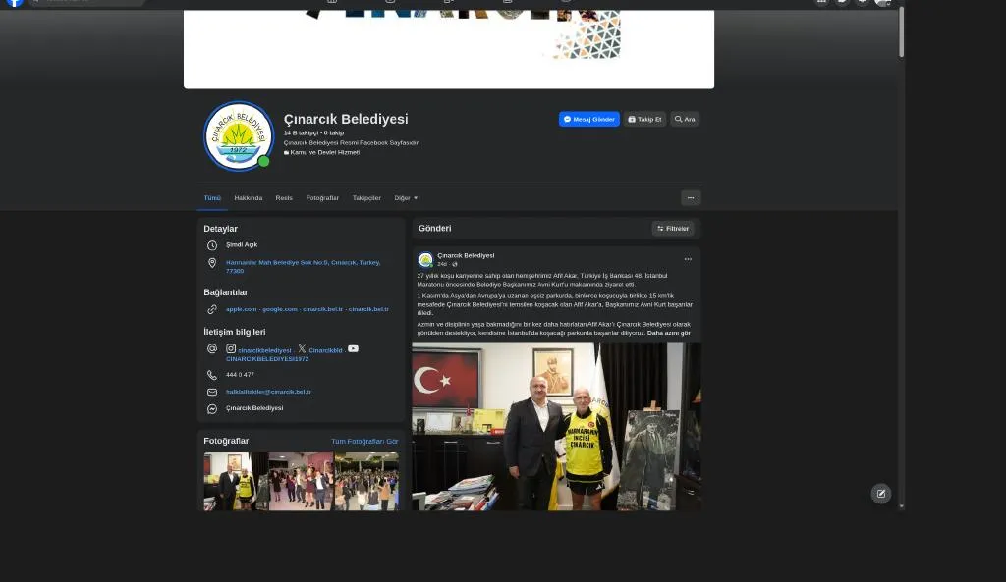Open the middle photo thumbnail of dancing people

coord(301,481)
